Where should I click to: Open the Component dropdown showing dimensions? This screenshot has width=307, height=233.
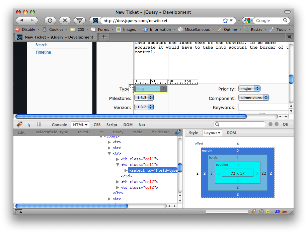tap(253, 98)
